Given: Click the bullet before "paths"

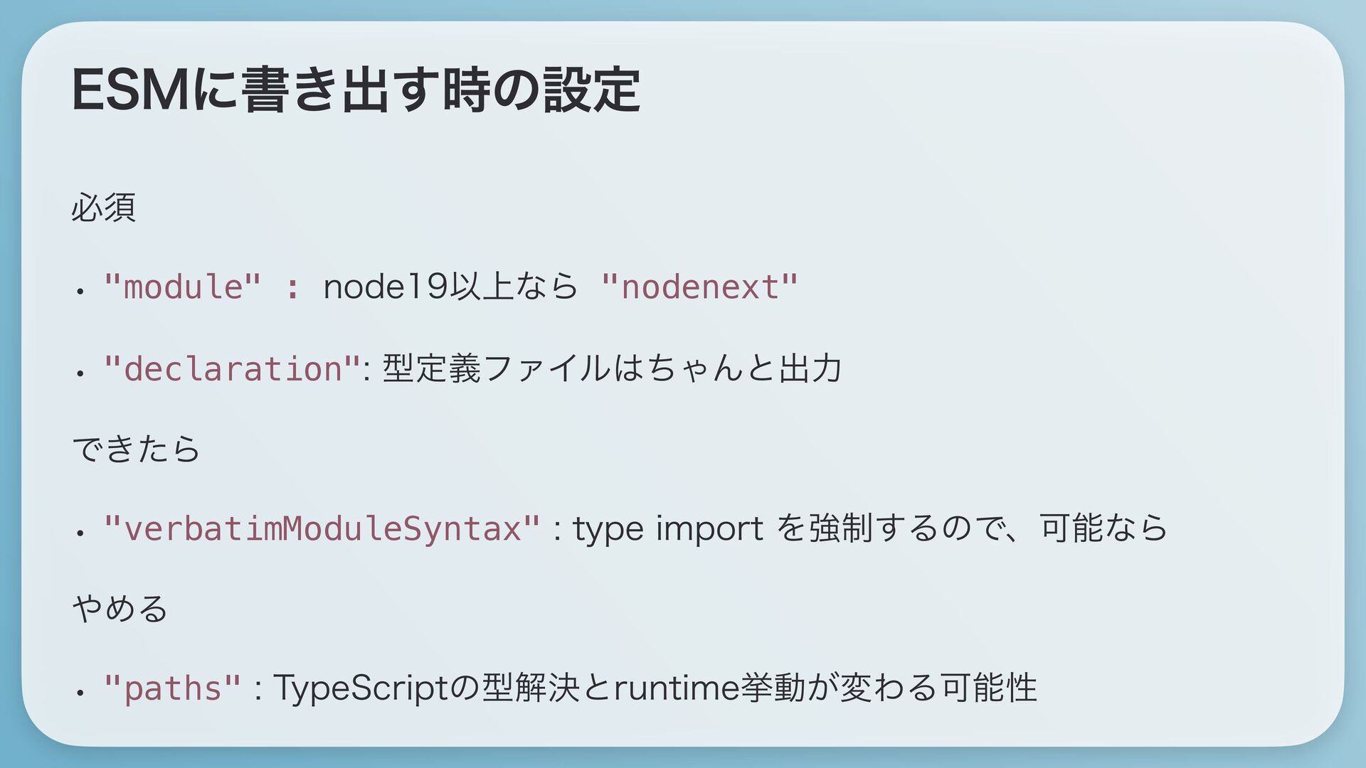Looking at the screenshot, I should (x=81, y=692).
